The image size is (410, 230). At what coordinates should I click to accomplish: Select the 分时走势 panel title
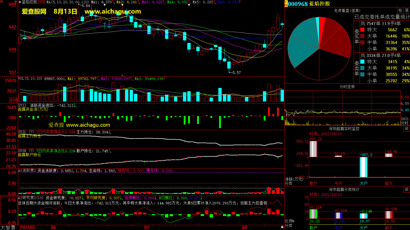pos(347,87)
